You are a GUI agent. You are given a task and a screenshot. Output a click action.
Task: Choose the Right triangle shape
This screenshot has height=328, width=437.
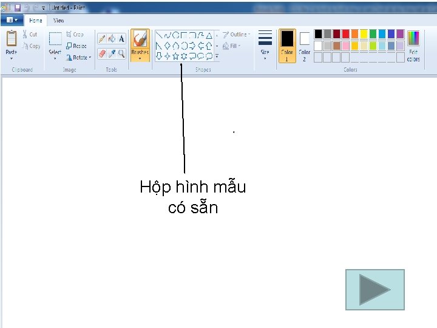click(x=159, y=46)
